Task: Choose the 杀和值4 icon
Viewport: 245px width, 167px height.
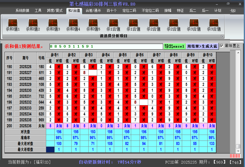Action: (x=73, y=23)
